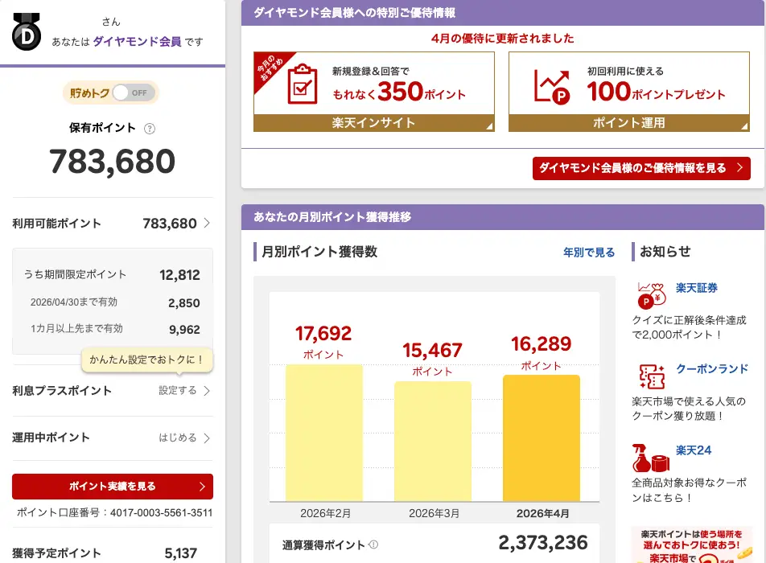The image size is (766, 563).
Task: Open the 楽天証券 news link
Action: click(696, 288)
